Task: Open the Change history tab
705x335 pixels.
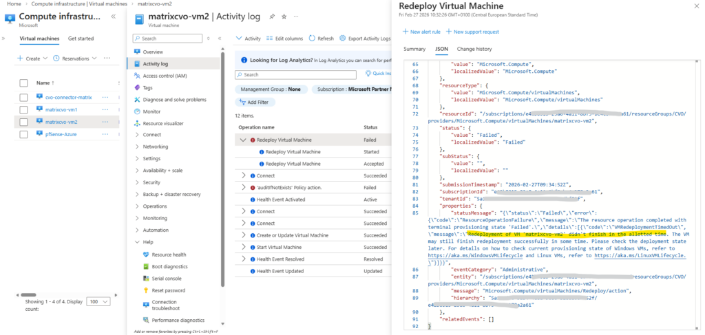Action: (x=474, y=49)
